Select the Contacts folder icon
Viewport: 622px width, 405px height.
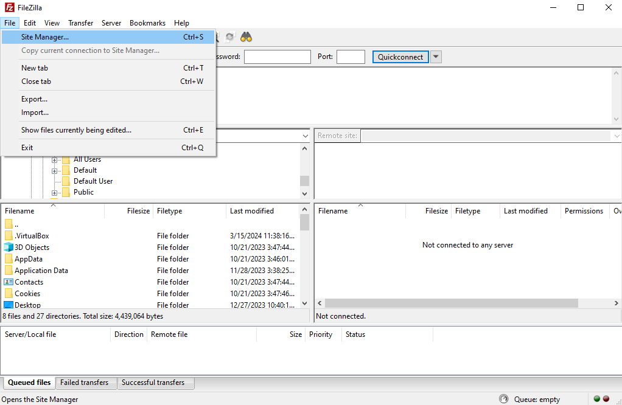point(9,282)
